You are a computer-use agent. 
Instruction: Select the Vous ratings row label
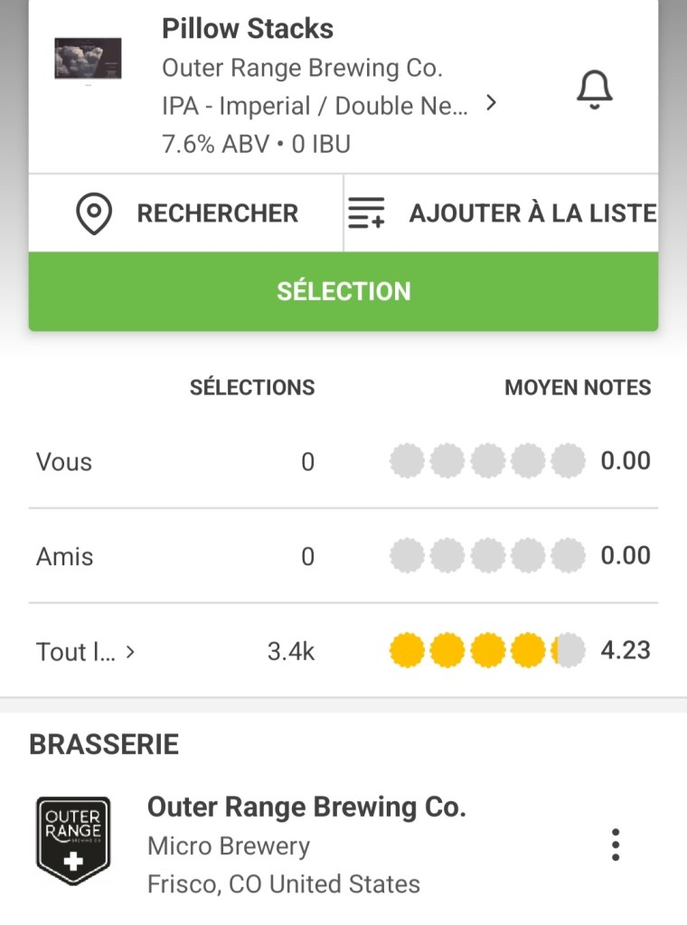64,462
